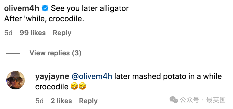
Task: View the 2 likes on yayjayne's reply
Action: click(x=61, y=101)
